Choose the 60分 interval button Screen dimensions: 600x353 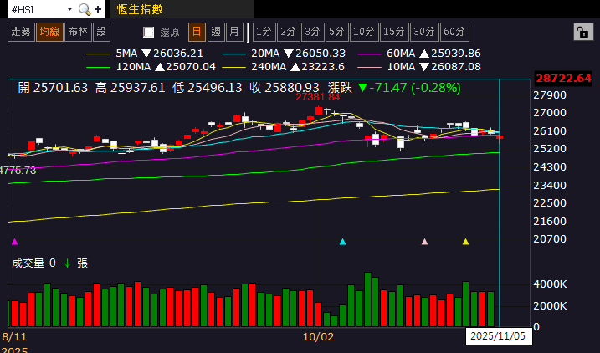pyautogui.click(x=454, y=32)
